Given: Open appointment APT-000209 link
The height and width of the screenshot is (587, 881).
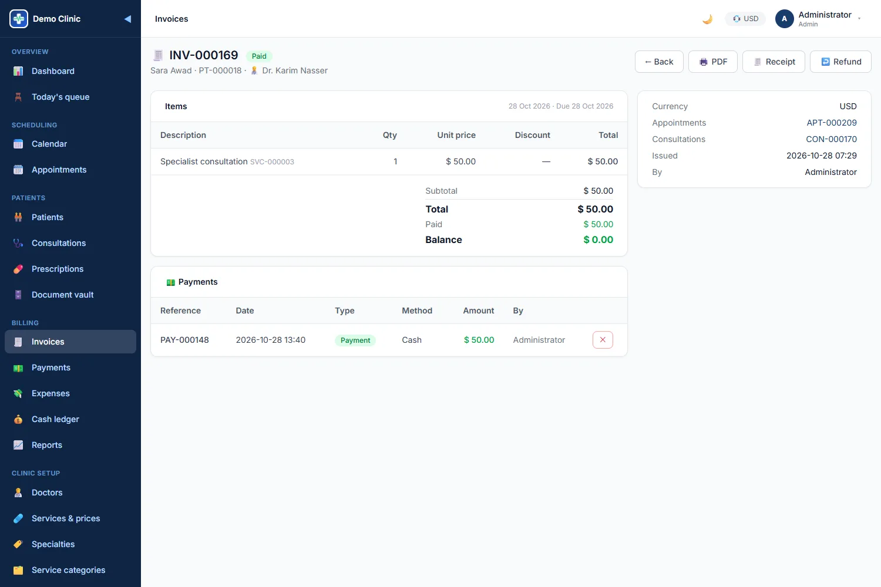Looking at the screenshot, I should [x=832, y=123].
